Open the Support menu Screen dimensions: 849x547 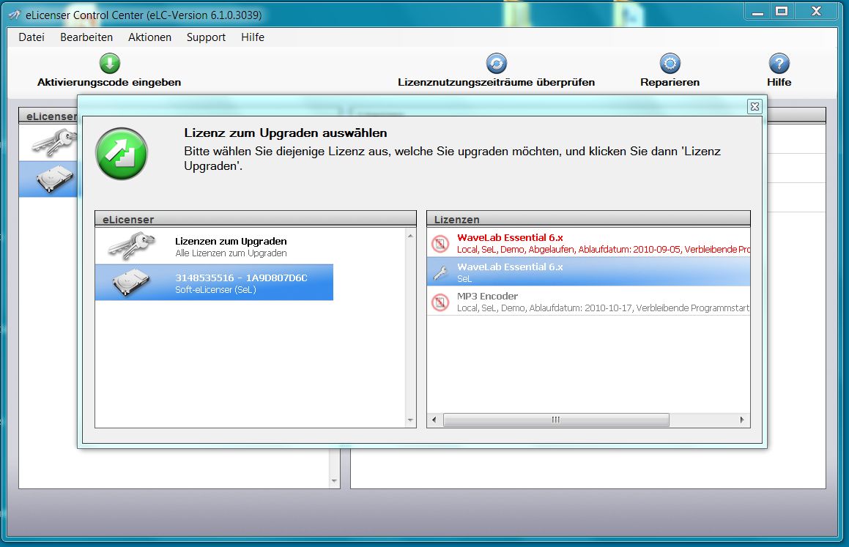(207, 37)
